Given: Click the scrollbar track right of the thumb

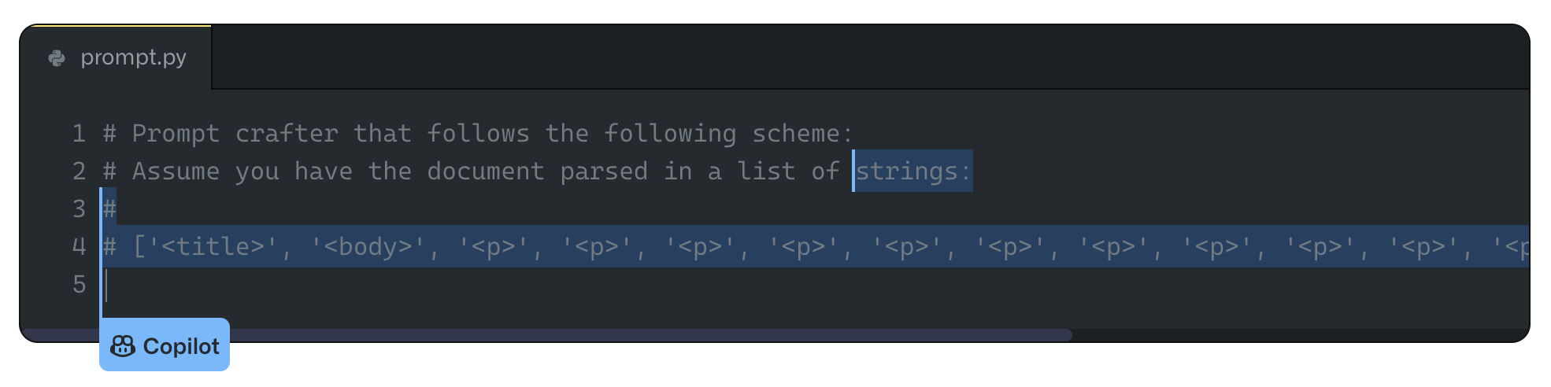Looking at the screenshot, I should point(1299,335).
